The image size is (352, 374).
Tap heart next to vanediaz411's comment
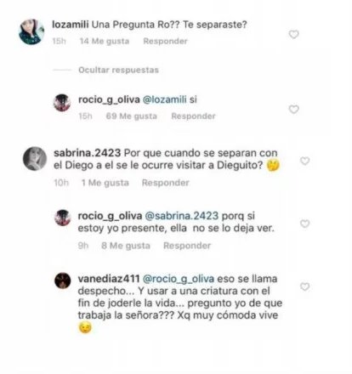pos(304,286)
